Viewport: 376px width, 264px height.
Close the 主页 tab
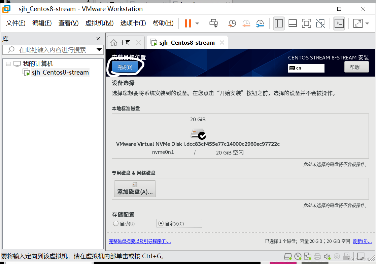click(x=138, y=42)
